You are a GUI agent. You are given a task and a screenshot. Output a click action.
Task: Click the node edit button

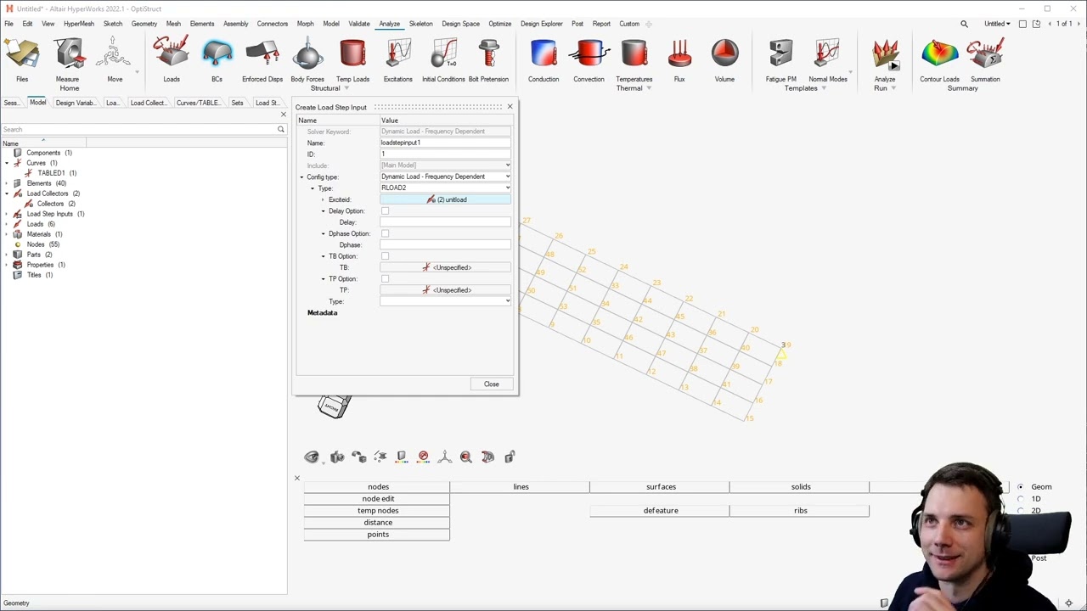coord(378,499)
